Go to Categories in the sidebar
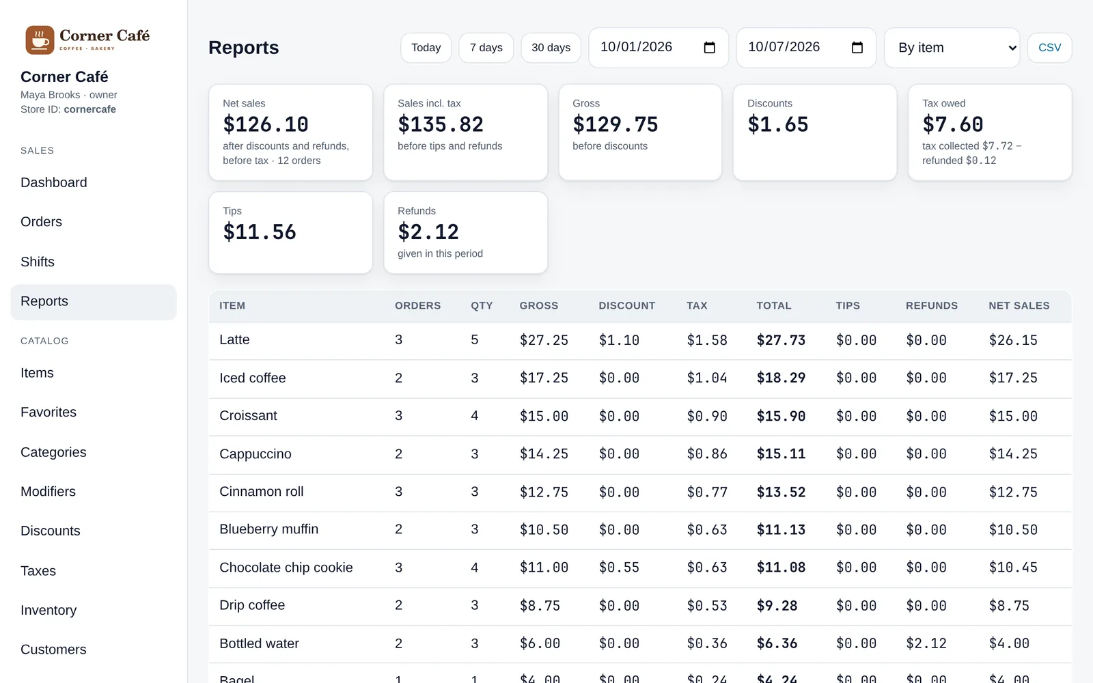Image resolution: width=1093 pixels, height=683 pixels. 94,452
